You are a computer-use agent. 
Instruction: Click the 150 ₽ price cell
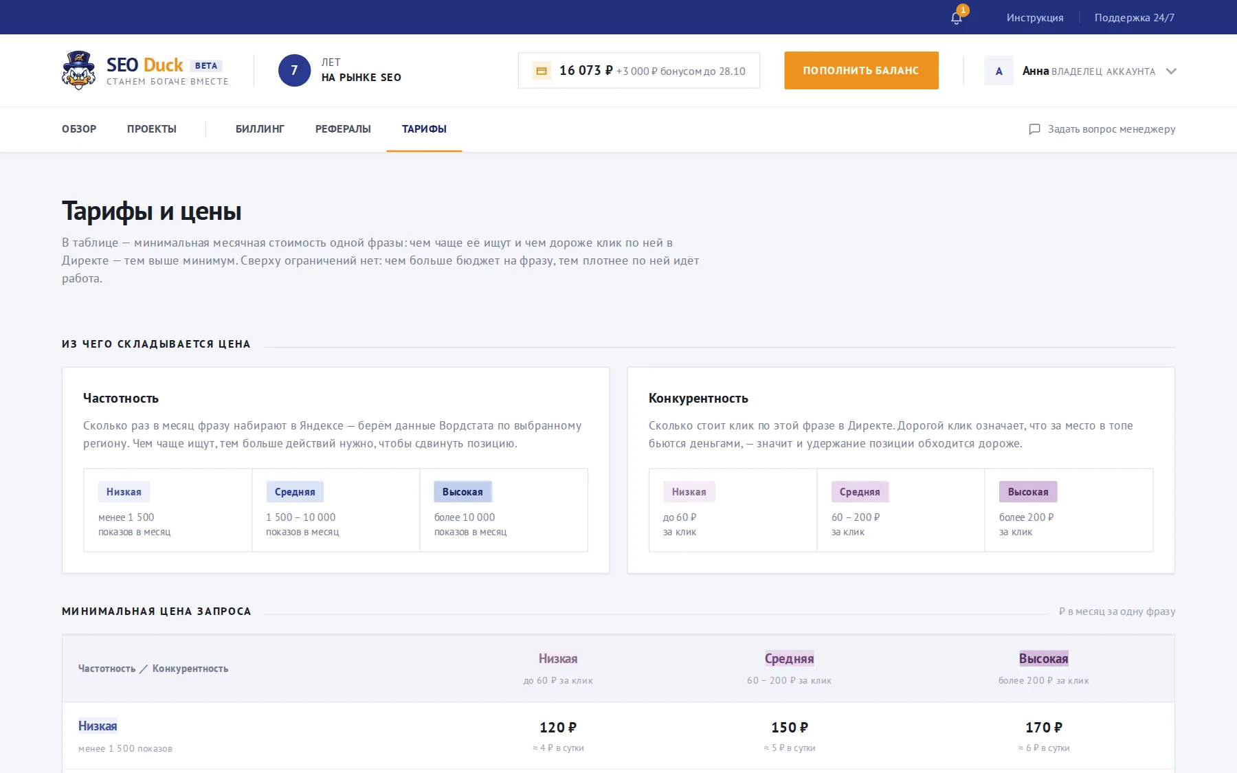tap(790, 727)
